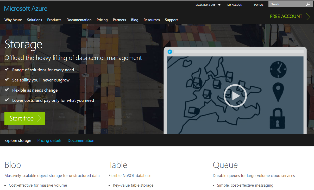Expand the Sales phone number dropdown
The height and width of the screenshot is (190, 314).
pyautogui.click(x=219, y=5)
